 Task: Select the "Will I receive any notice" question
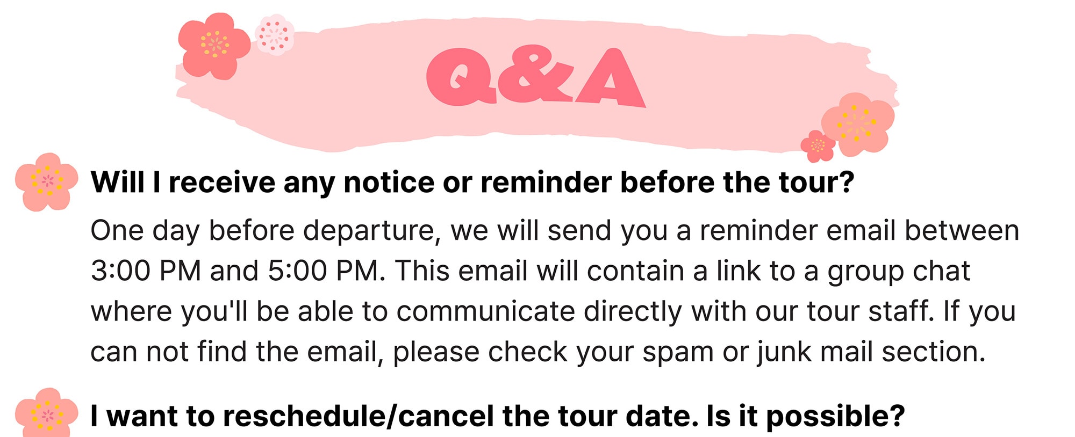472,183
